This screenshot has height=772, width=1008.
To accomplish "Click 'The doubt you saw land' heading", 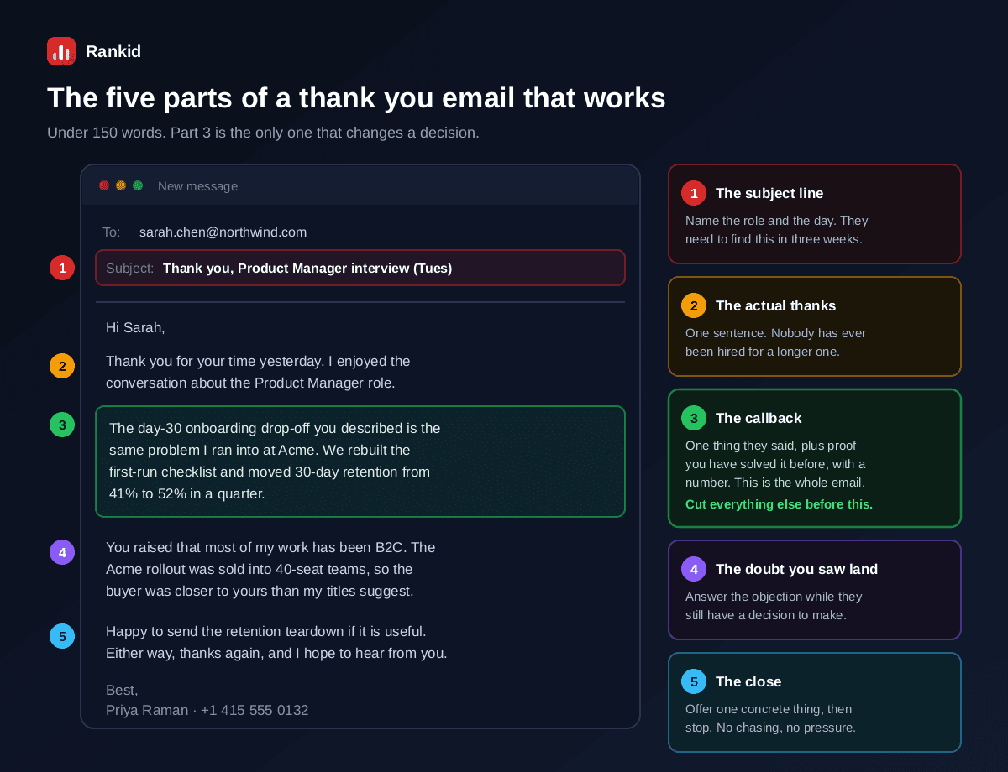I will [x=796, y=569].
